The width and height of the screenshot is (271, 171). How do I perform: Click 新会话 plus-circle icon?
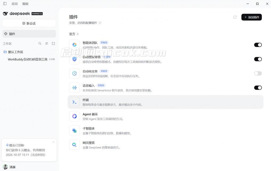pyautogui.click(x=24, y=23)
